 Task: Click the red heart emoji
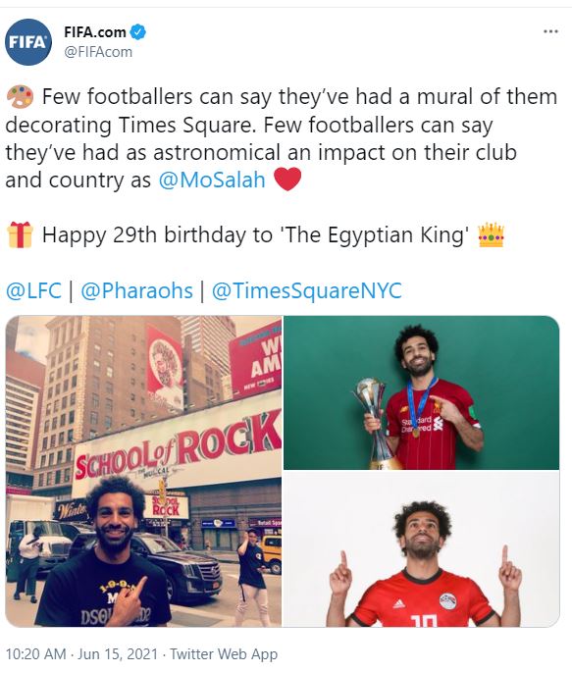click(x=287, y=180)
